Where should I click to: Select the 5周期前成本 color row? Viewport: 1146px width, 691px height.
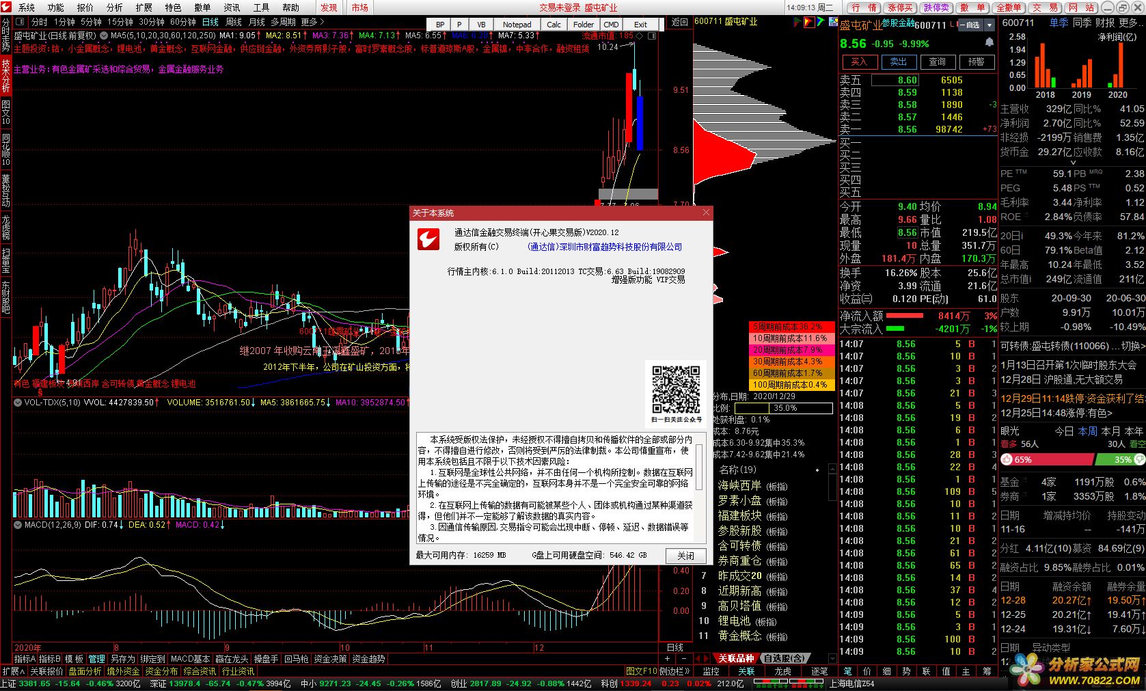tap(792, 327)
